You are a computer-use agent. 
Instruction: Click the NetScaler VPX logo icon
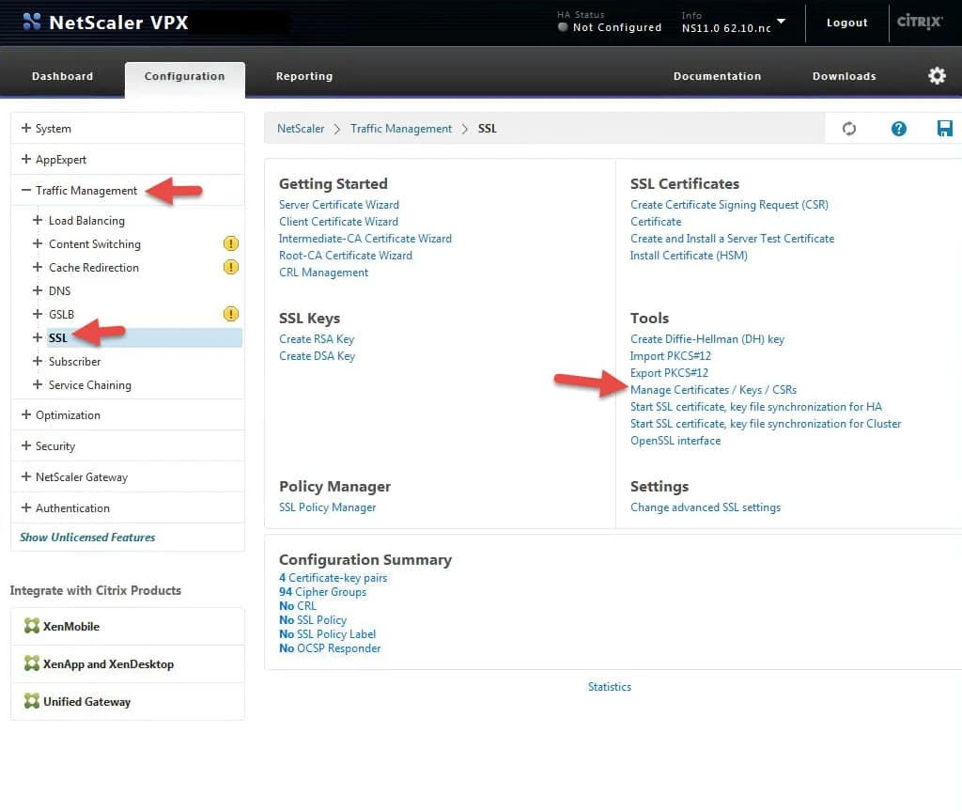tap(32, 22)
